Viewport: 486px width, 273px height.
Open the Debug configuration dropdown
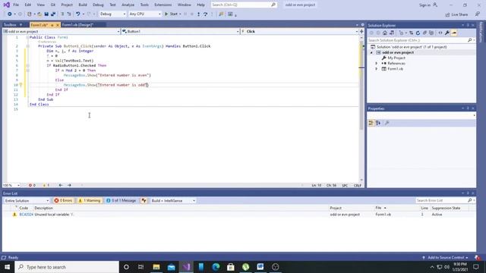click(x=112, y=14)
